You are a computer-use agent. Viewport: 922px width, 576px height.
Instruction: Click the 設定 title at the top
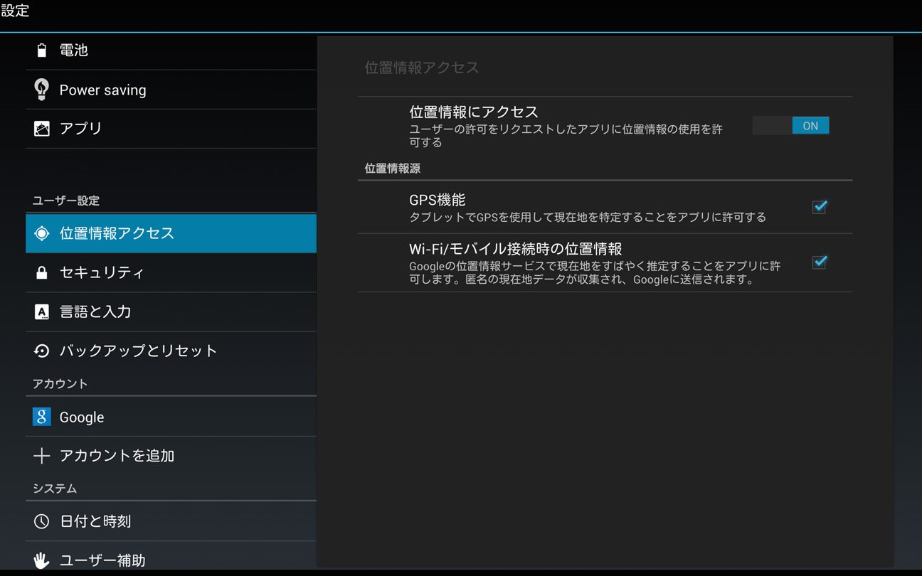[15, 11]
